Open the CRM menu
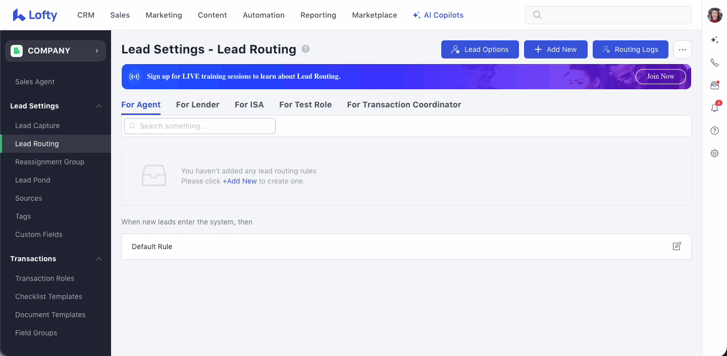 86,15
